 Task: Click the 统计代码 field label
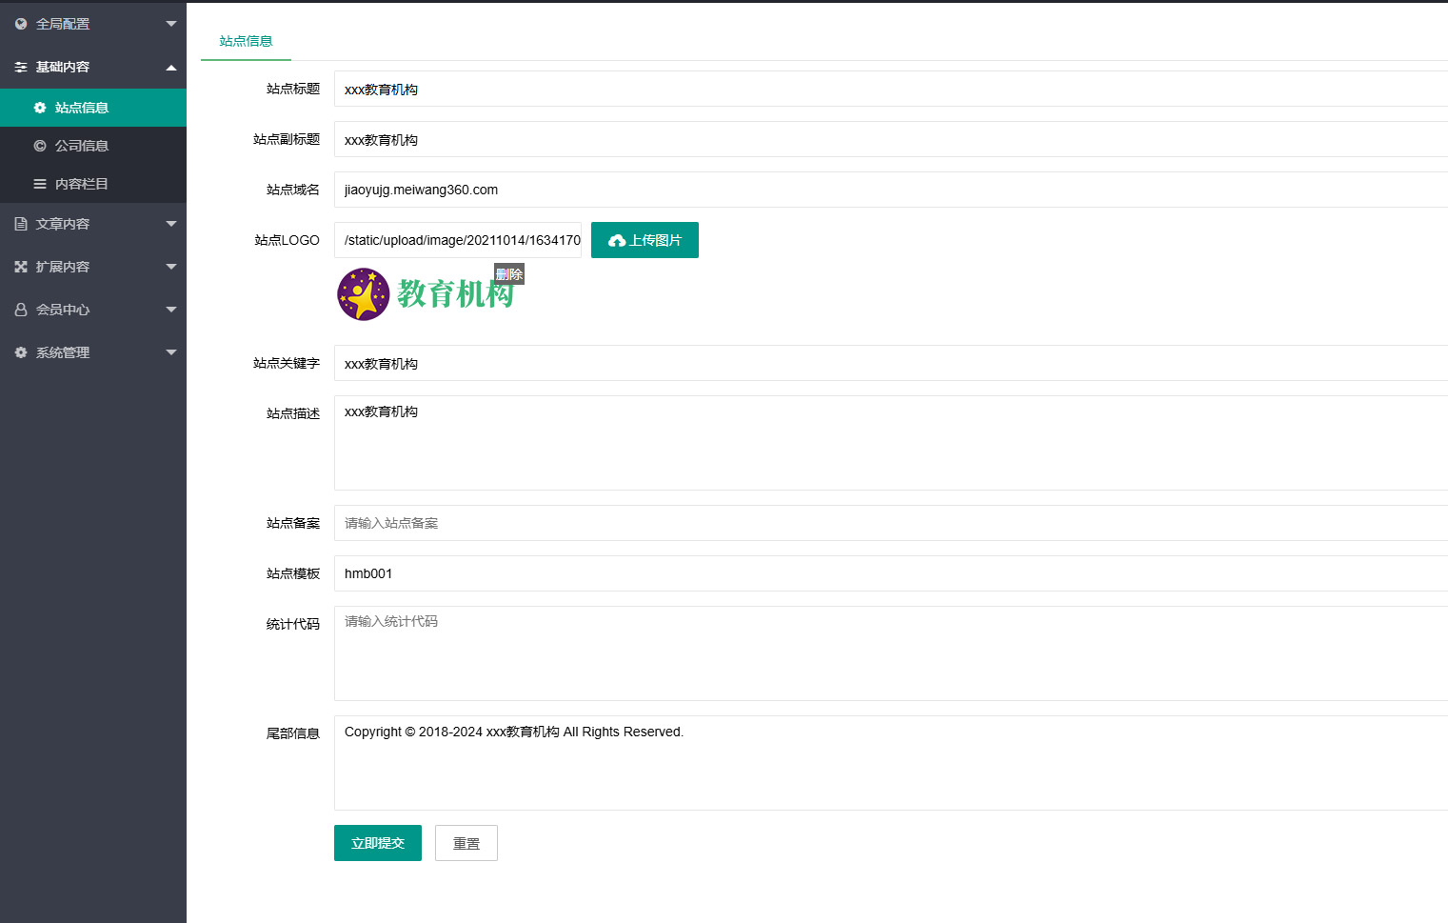click(x=293, y=624)
